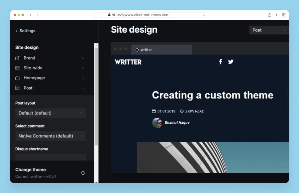
Task: Click the sidebar vertical scrollbar thumb
Action: point(96,96)
